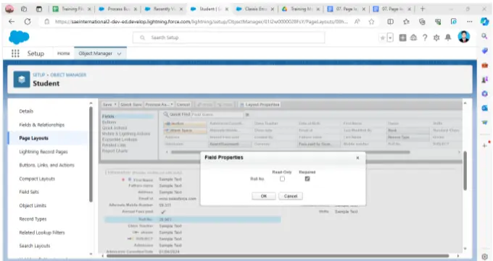Image resolution: width=493 pixels, height=261 pixels.
Task: Click the layout bottom horizontal scrollbar
Action: [x=277, y=256]
